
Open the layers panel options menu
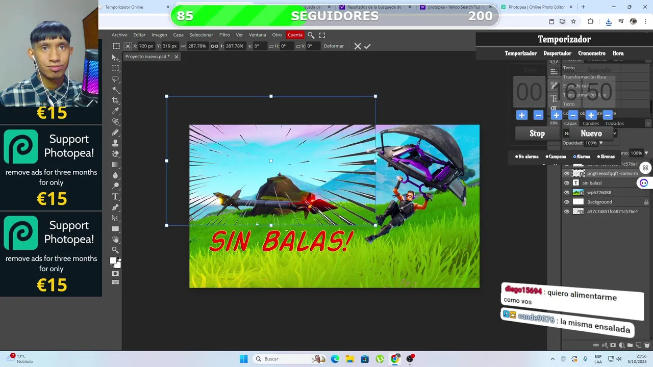(648, 123)
